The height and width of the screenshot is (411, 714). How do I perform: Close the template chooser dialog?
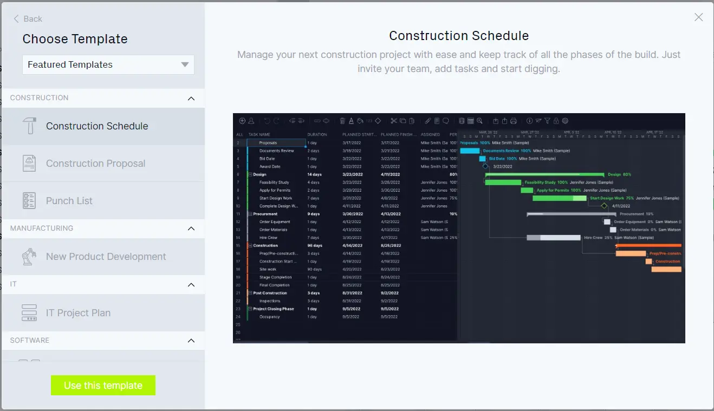coord(699,17)
